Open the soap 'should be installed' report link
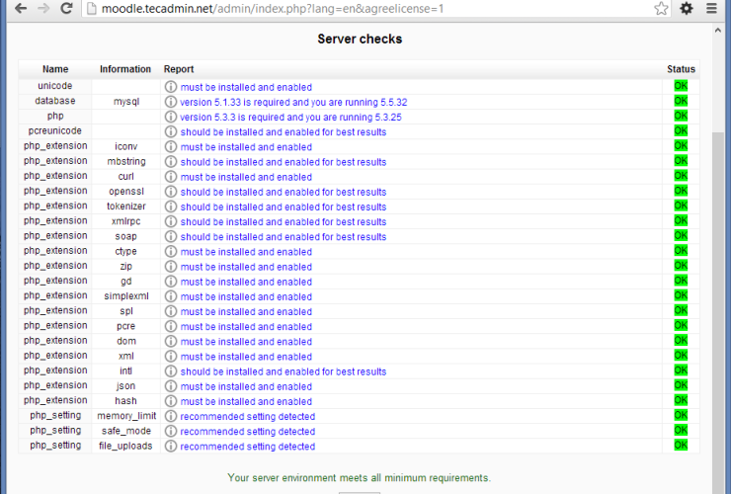 [283, 237]
